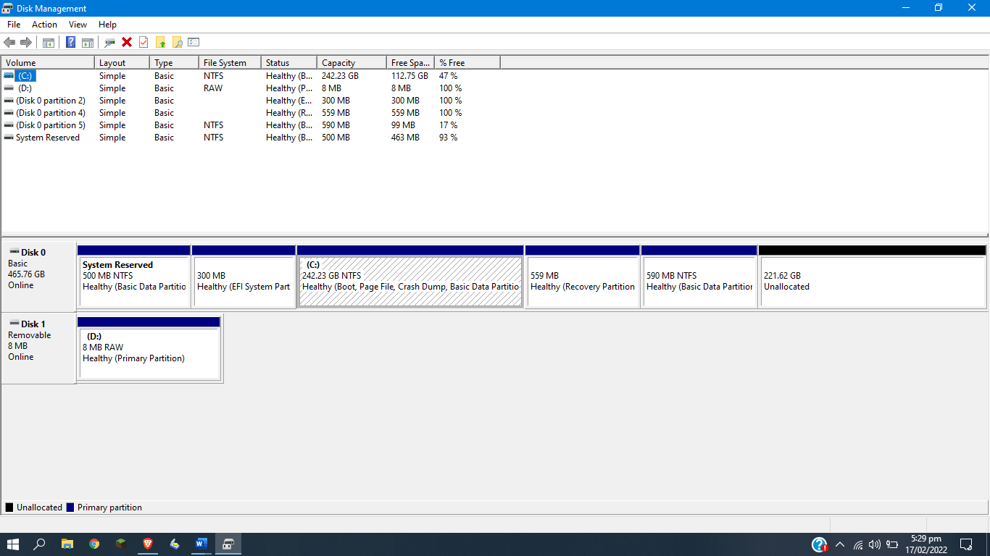Click the RAW file system cell
The height and width of the screenshot is (556, 990).
pos(213,88)
